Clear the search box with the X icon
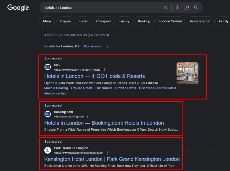The width and height of the screenshot is (230, 171). 166,7
